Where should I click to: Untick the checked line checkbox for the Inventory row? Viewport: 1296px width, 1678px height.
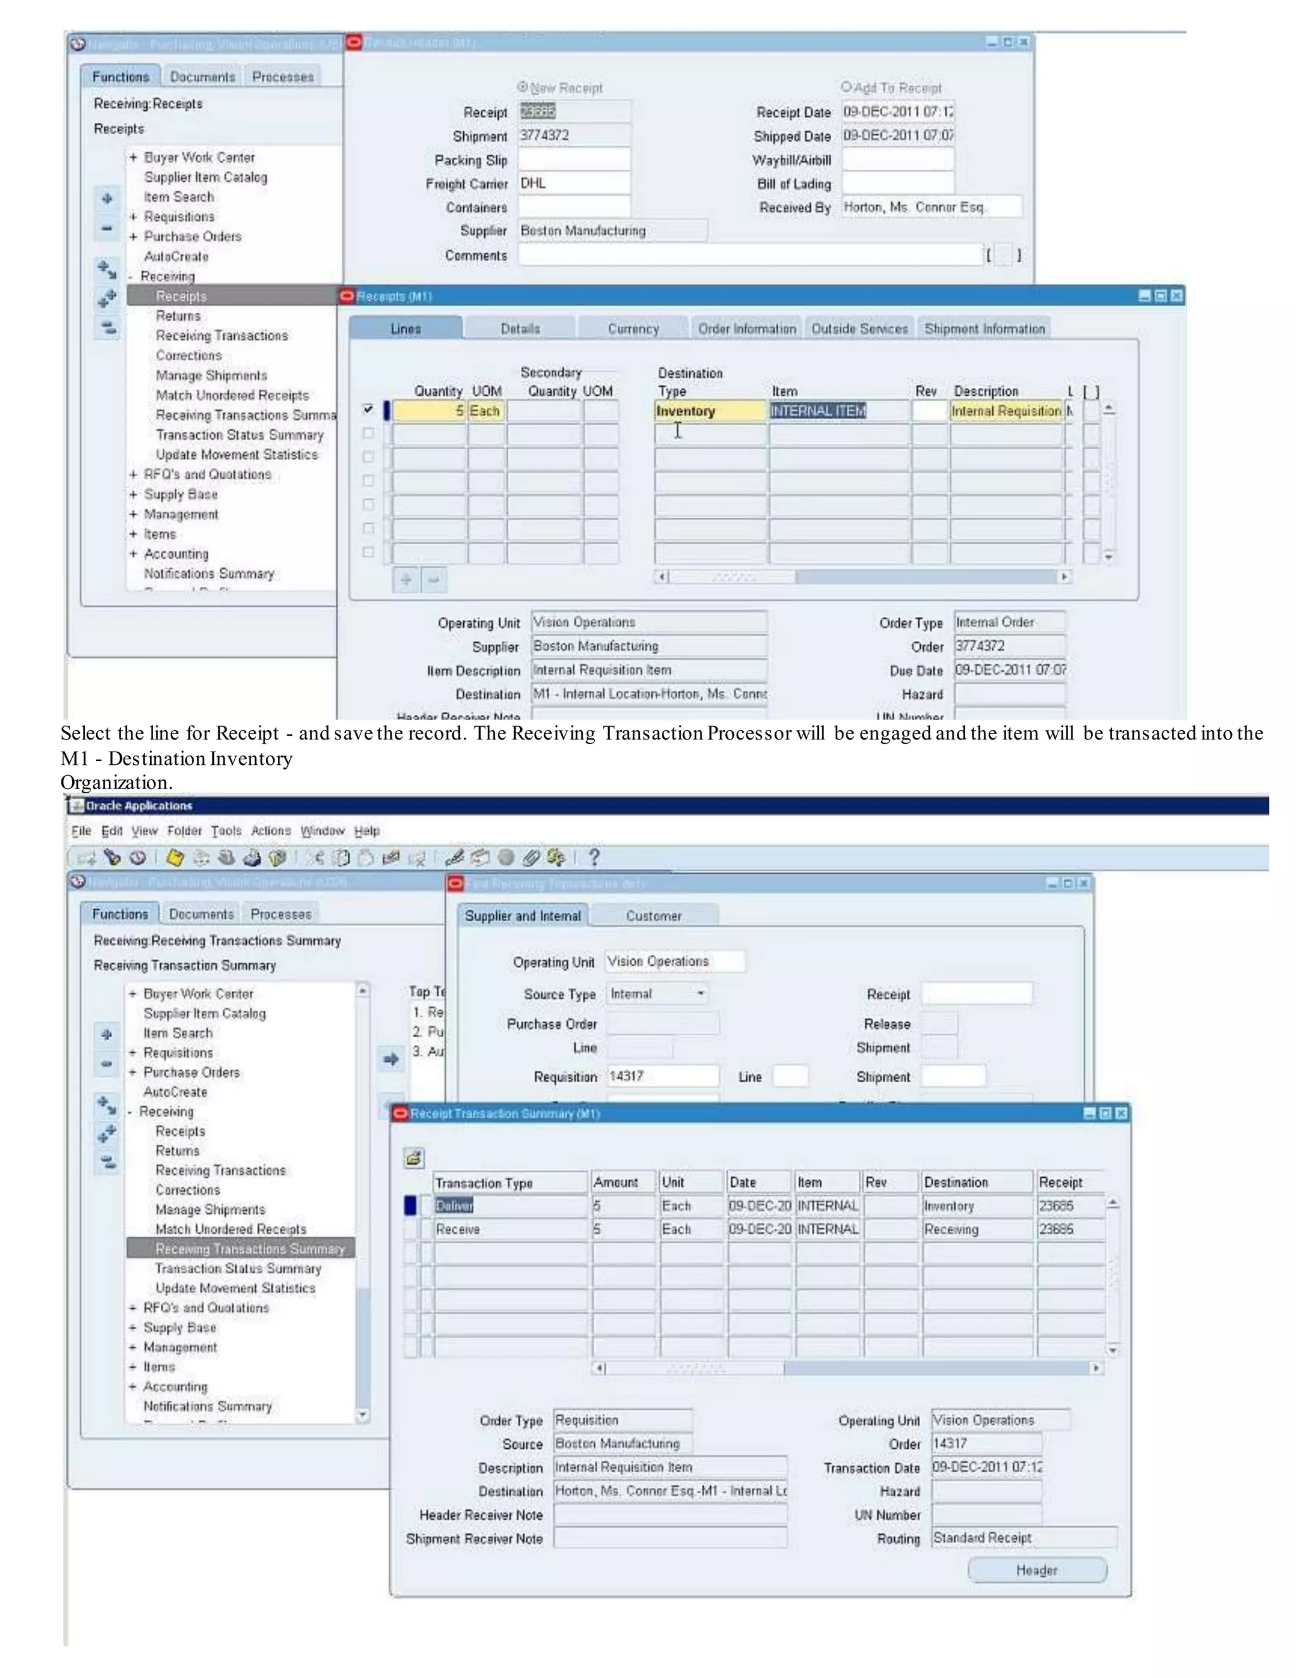[x=368, y=410]
